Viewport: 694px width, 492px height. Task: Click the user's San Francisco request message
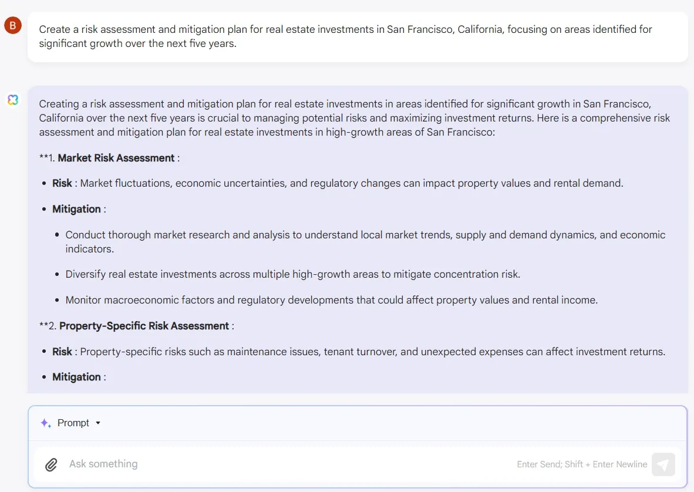coord(345,36)
